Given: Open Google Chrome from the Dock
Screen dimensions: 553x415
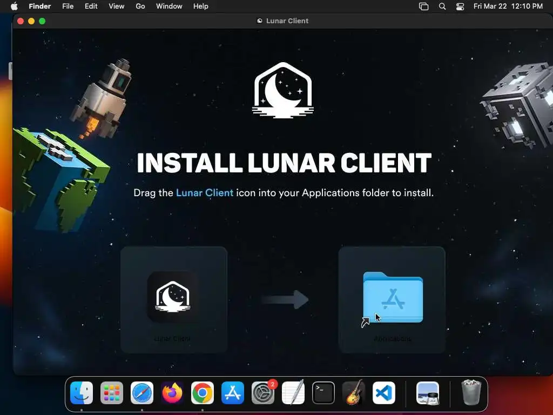Looking at the screenshot, I should click(203, 393).
